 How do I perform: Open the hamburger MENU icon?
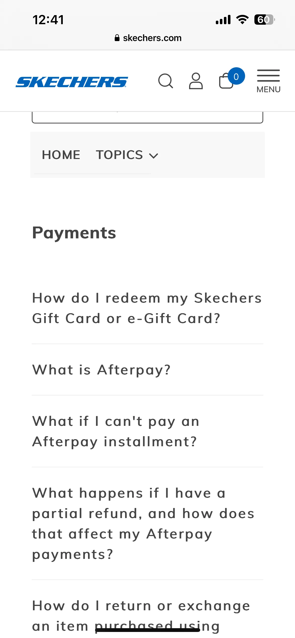[269, 81]
